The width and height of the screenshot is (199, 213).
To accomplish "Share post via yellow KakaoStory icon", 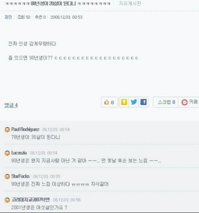I will 124,102.
